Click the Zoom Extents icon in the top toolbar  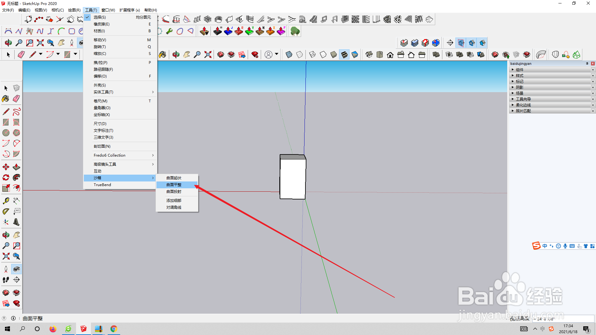tap(40, 42)
